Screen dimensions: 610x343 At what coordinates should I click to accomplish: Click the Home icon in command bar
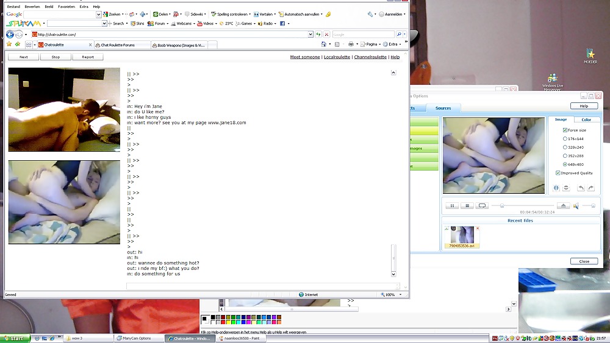(x=323, y=44)
